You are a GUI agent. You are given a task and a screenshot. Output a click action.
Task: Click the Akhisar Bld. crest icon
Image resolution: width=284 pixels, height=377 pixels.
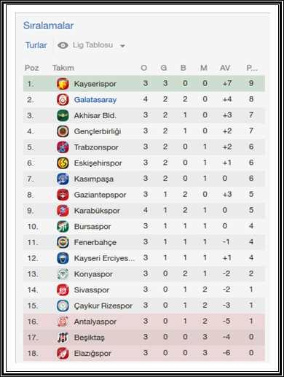[x=63, y=115]
